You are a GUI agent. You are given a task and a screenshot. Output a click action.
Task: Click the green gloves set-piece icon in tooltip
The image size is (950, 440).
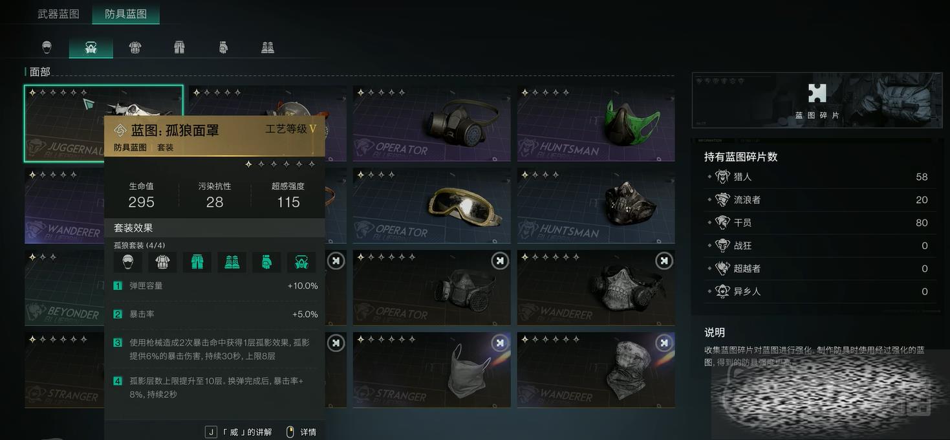point(266,261)
